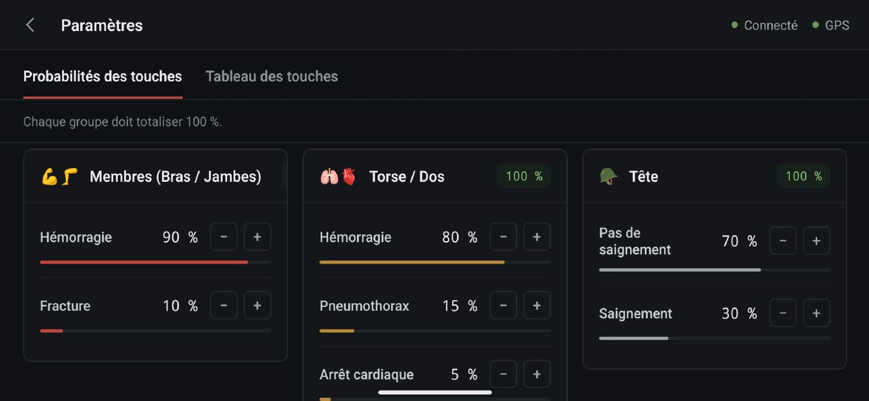
Task: Decrease Pneumothorax percentage
Action: (x=503, y=305)
